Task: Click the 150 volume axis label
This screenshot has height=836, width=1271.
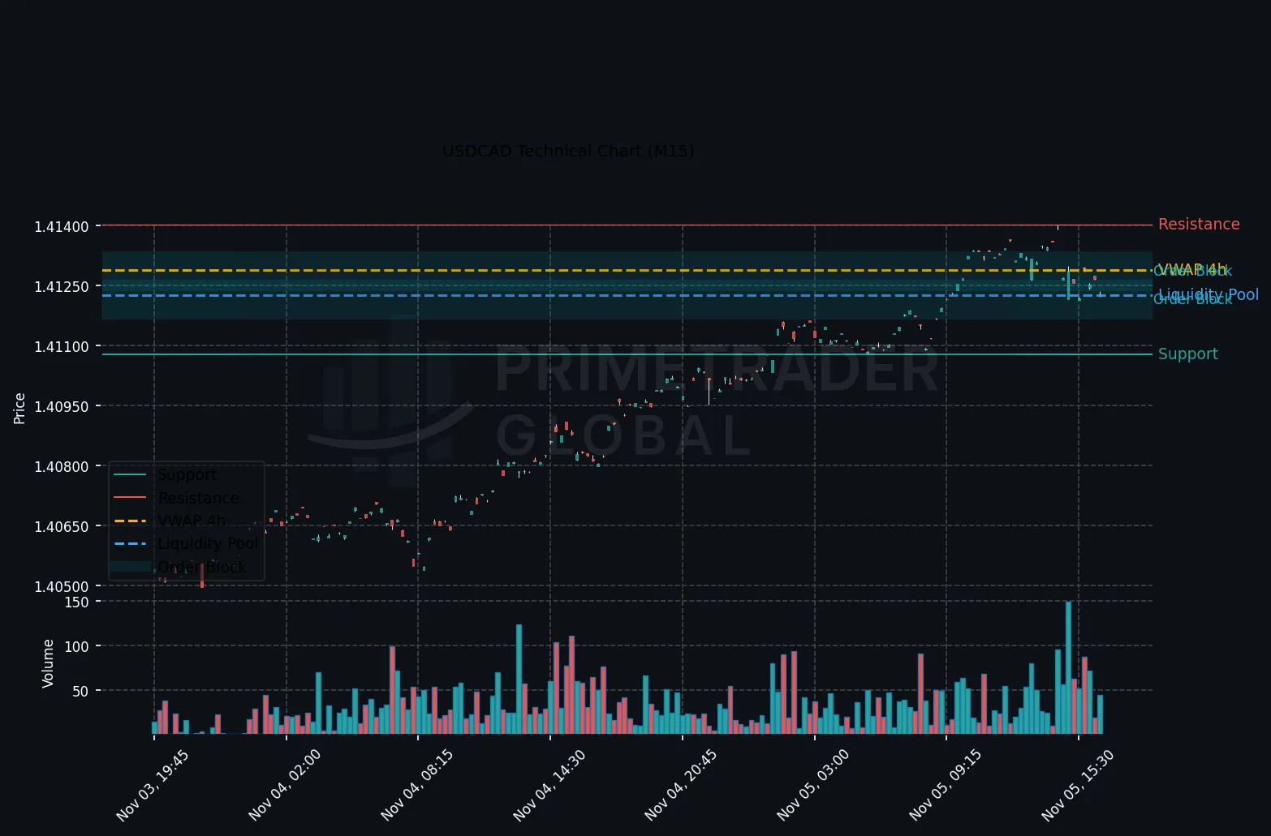Action: point(78,602)
